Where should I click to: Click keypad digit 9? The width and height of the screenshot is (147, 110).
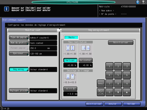127,84
